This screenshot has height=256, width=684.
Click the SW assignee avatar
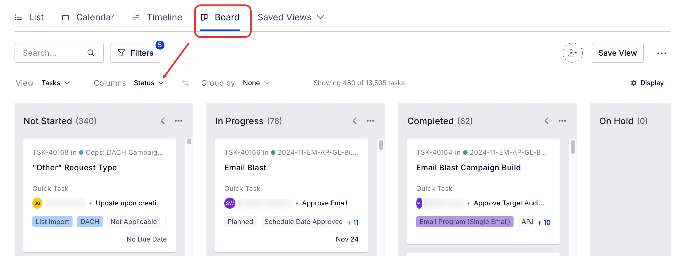tap(230, 203)
